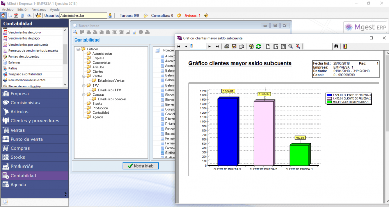Click the pink legend swatch for Cliente 2
The height and width of the screenshot is (207, 389).
pyautogui.click(x=329, y=98)
